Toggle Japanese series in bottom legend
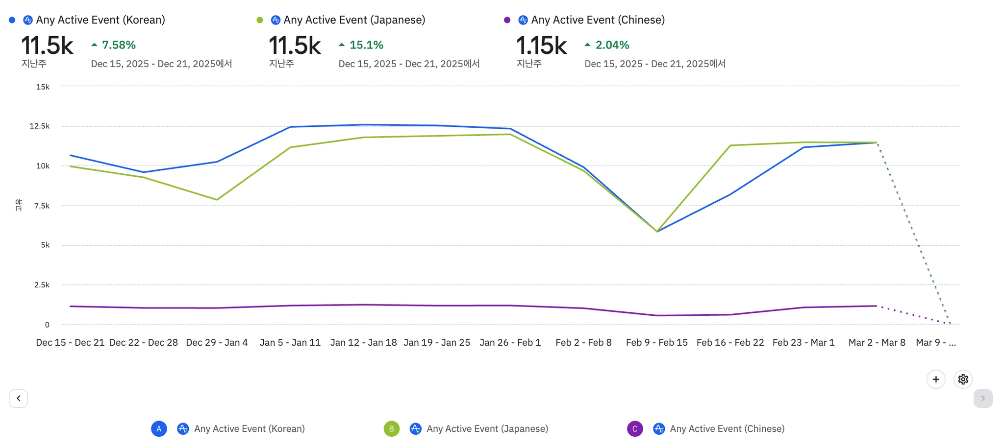This screenshot has width=1004, height=448. [x=487, y=429]
